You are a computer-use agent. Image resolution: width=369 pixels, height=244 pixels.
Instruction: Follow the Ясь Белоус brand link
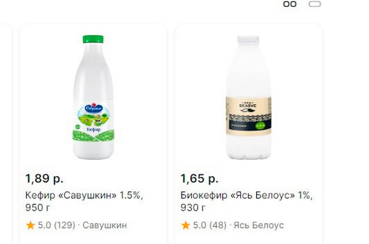[259, 225]
